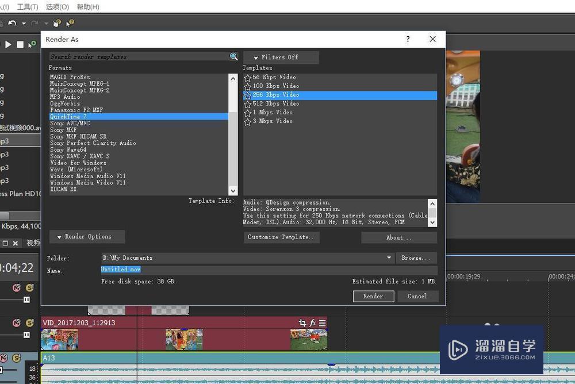Click Formats list scrollbar down arrow

pyautogui.click(x=233, y=191)
